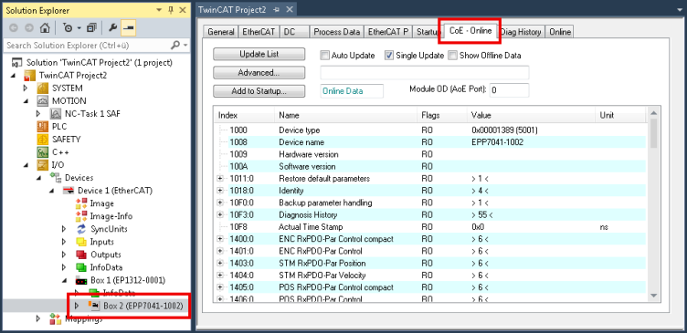Viewport: 687px width, 333px height.
Task: Click the Devices node icon
Action: coord(56,178)
